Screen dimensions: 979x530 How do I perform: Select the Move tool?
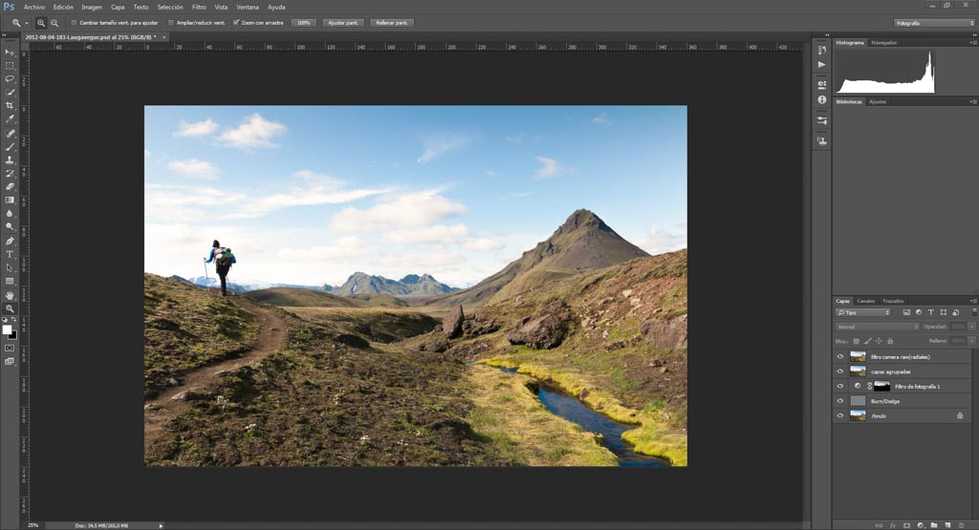pyautogui.click(x=10, y=53)
